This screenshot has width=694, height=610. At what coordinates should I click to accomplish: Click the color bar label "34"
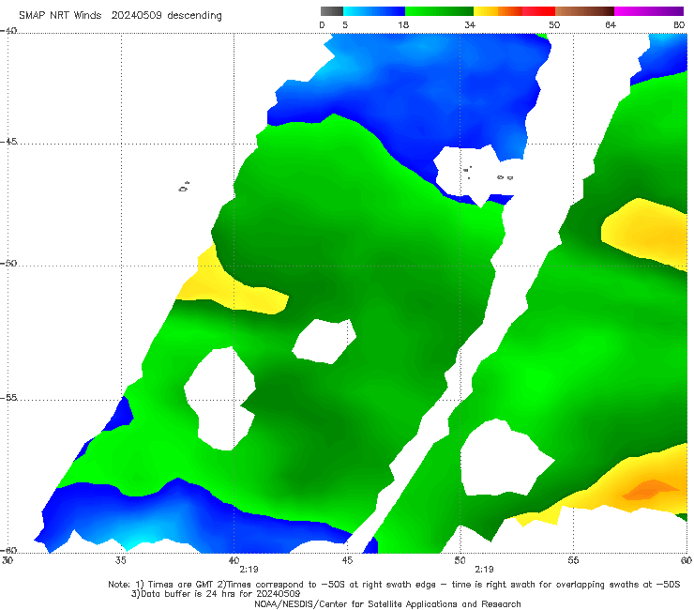(x=470, y=25)
